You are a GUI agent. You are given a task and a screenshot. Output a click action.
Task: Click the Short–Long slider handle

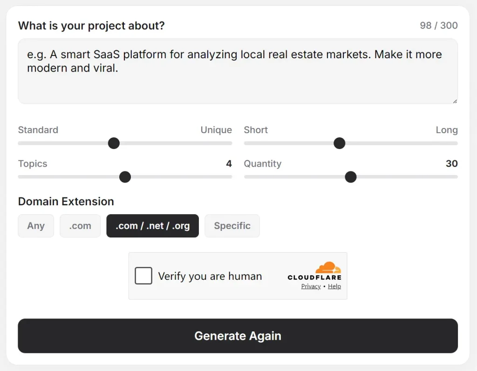(340, 143)
